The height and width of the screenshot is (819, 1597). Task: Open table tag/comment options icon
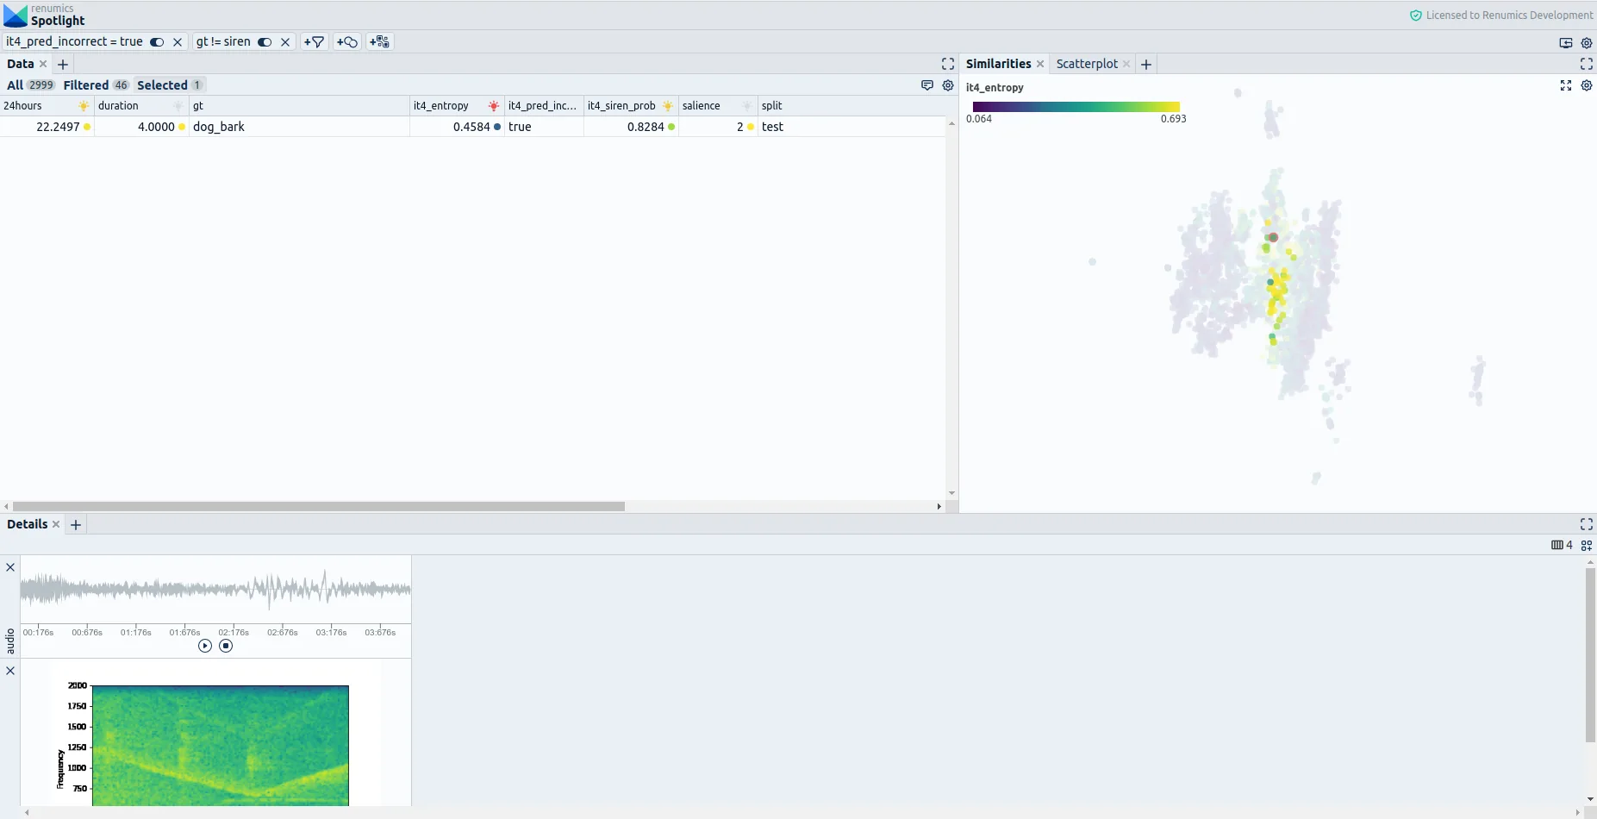tap(927, 85)
